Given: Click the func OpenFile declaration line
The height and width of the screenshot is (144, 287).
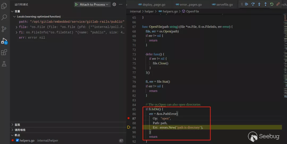Looking at the screenshot, I should coord(187,27).
